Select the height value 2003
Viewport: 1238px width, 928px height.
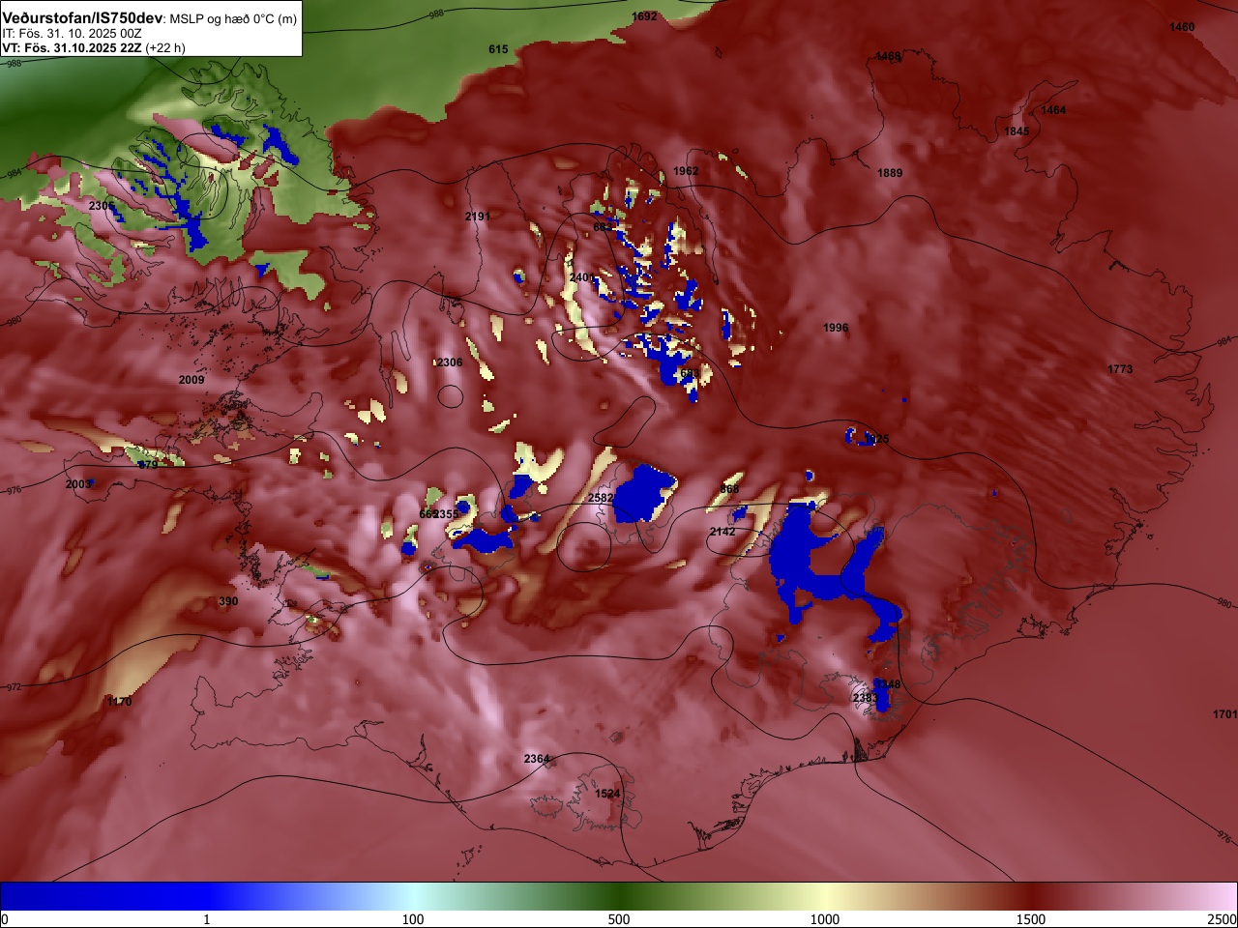click(78, 484)
